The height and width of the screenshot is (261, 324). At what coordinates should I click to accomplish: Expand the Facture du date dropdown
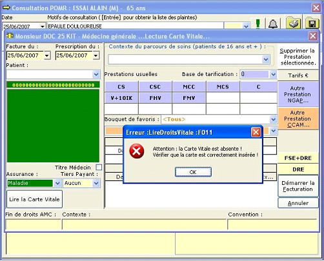pos(47,55)
